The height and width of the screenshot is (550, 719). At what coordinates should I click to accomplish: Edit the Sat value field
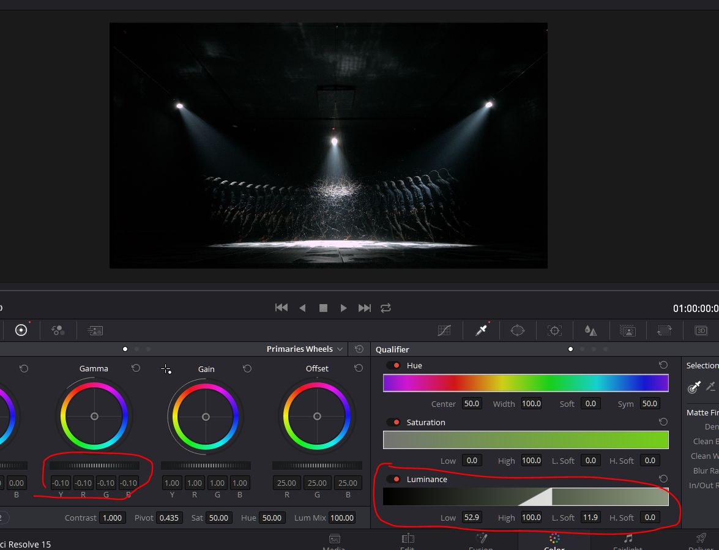click(x=218, y=518)
